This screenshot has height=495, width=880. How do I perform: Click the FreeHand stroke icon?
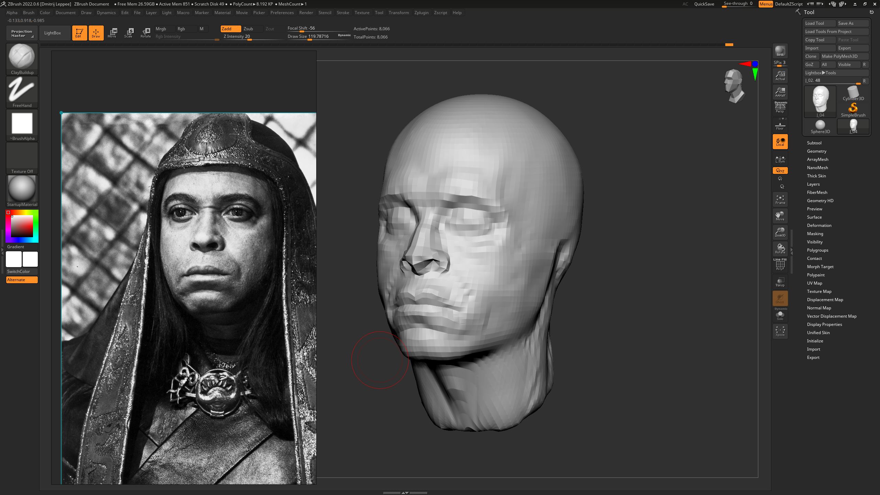[x=22, y=90]
